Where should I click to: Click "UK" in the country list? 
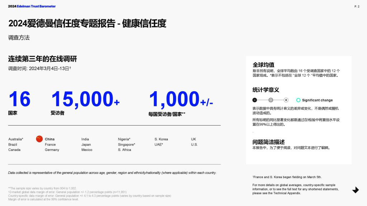193,139
